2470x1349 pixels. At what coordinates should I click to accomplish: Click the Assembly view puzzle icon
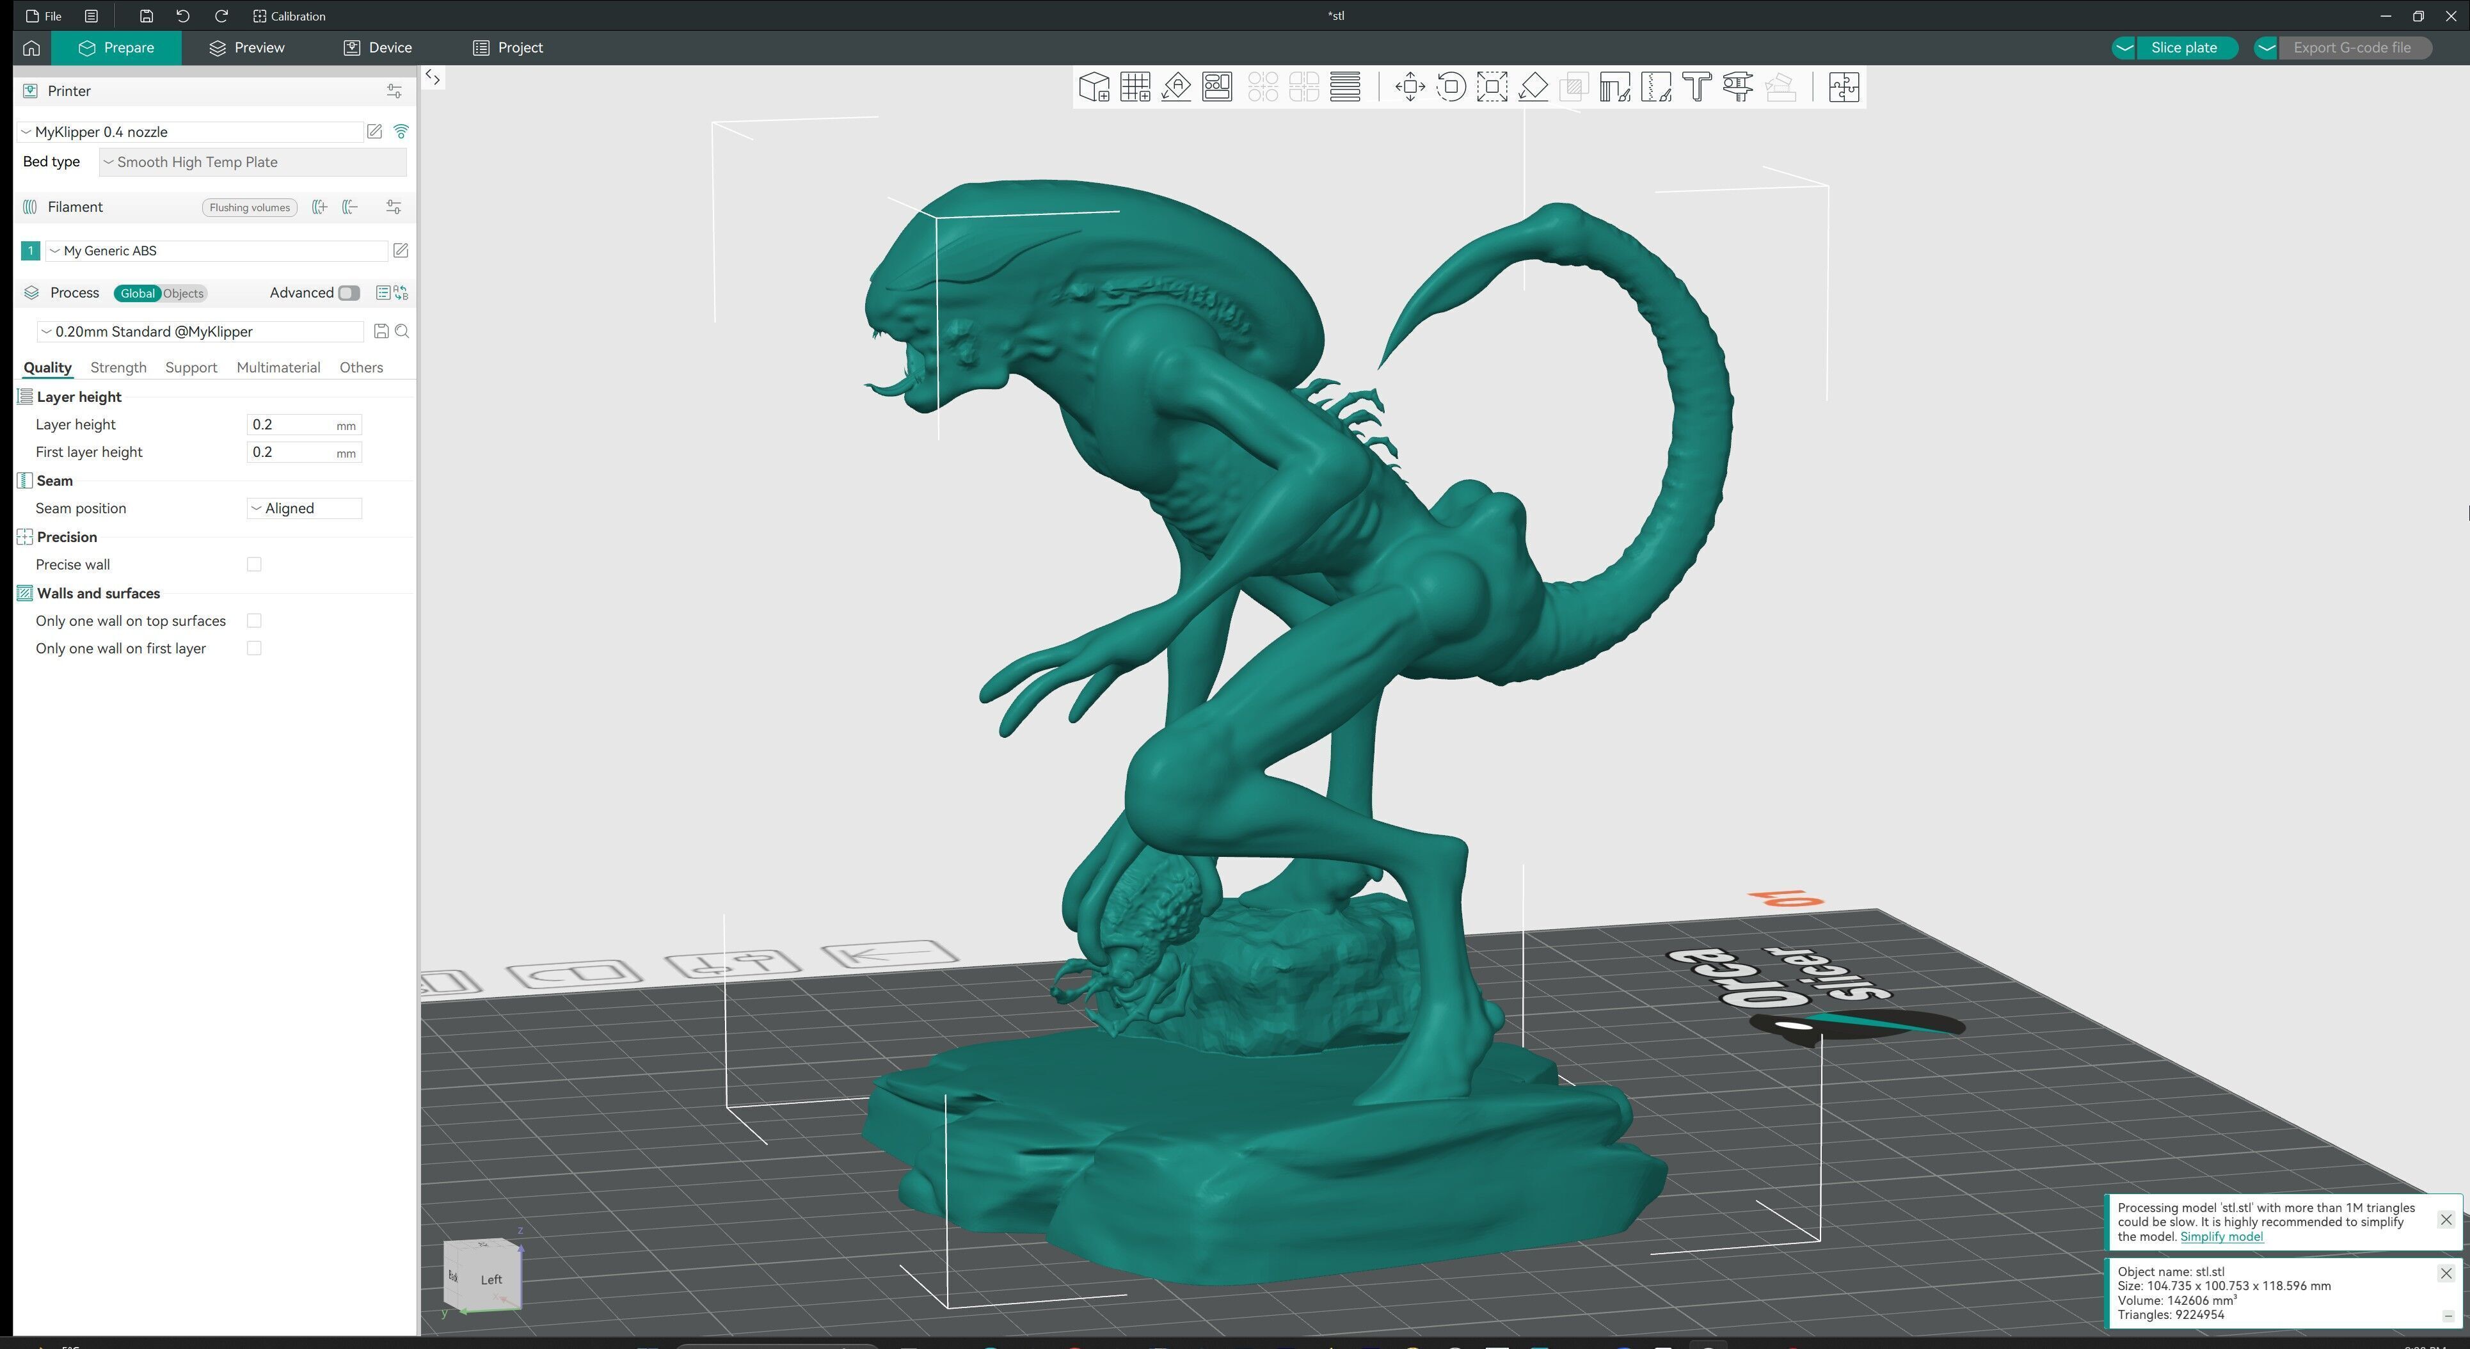(x=1844, y=87)
